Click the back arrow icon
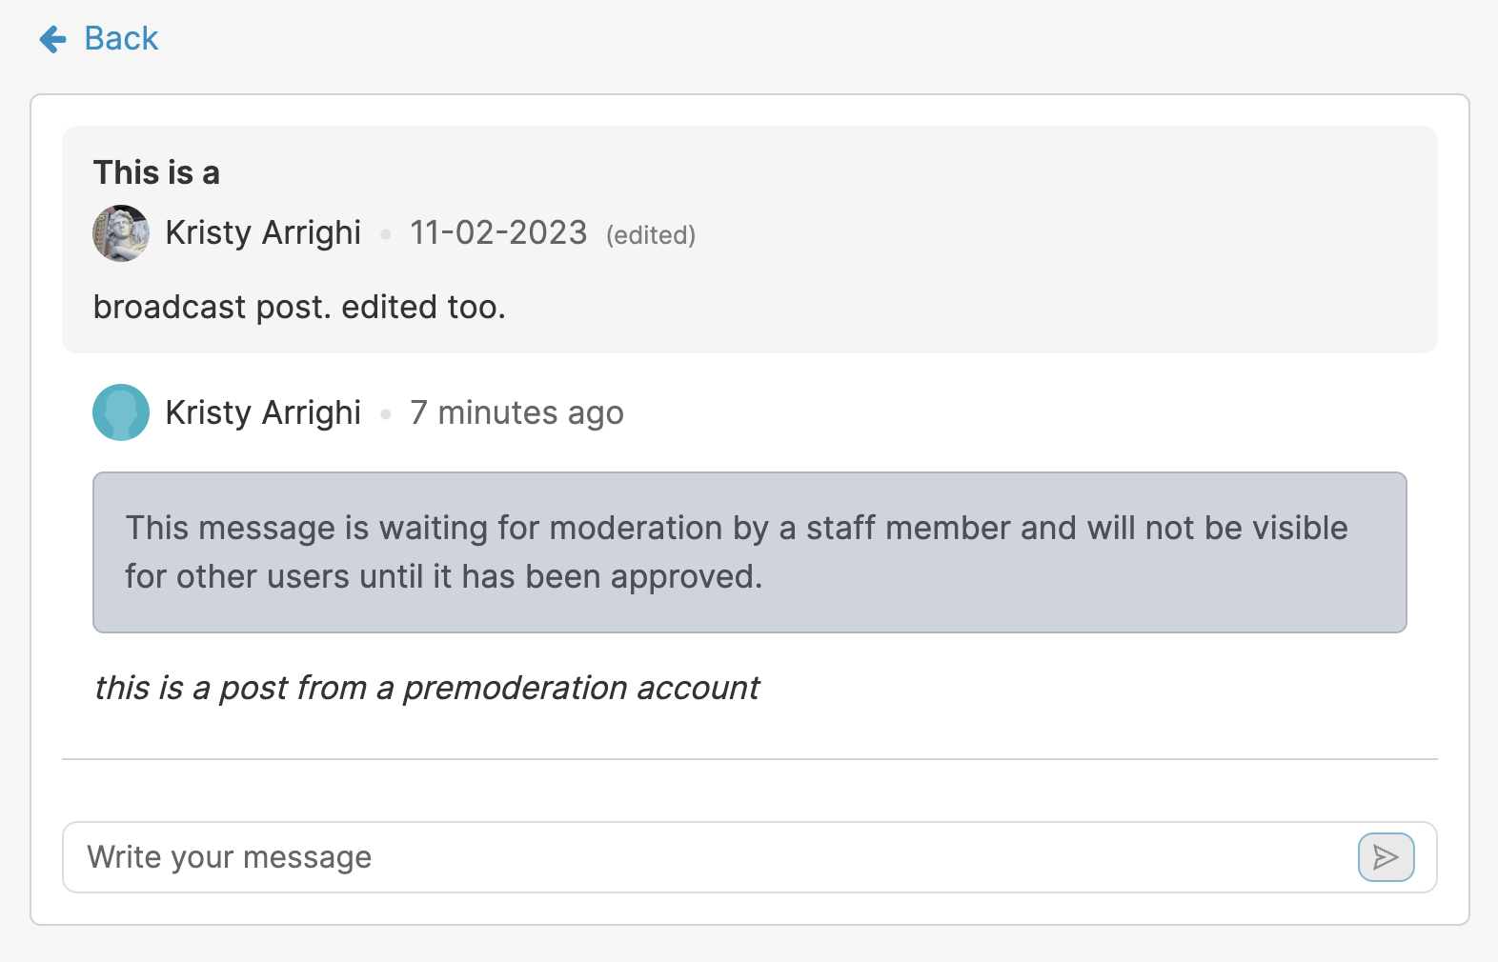Image resolution: width=1498 pixels, height=962 pixels. pyautogui.click(x=52, y=39)
